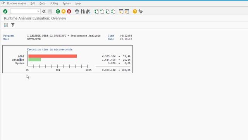This screenshot has height=140, width=248.
Task: Click the hit list icon in application toolbar
Action: (x=6, y=25)
